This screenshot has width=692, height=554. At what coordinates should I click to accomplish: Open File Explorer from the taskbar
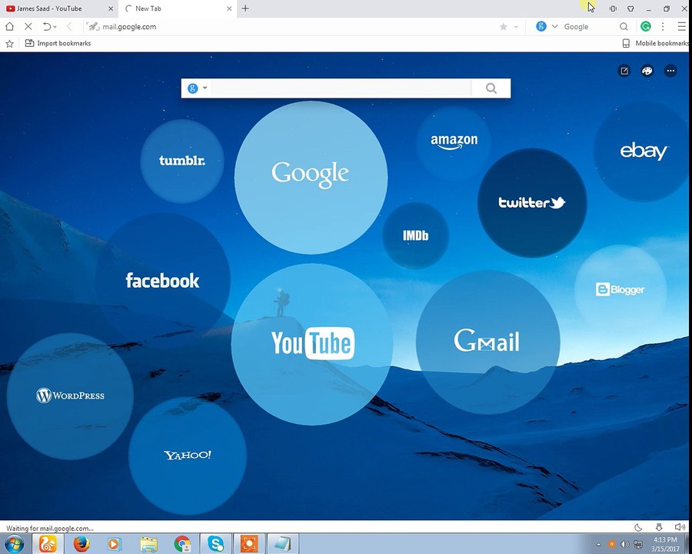pyautogui.click(x=148, y=543)
